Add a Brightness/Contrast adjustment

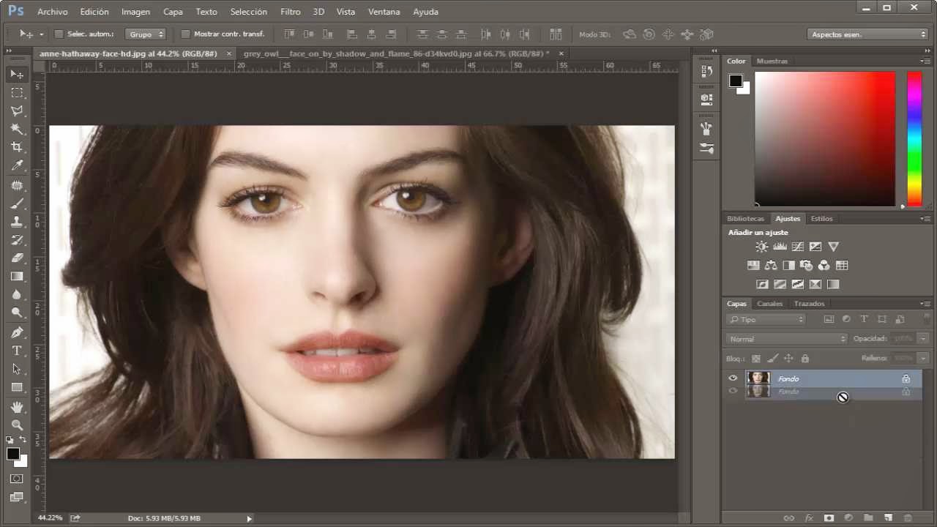point(762,247)
